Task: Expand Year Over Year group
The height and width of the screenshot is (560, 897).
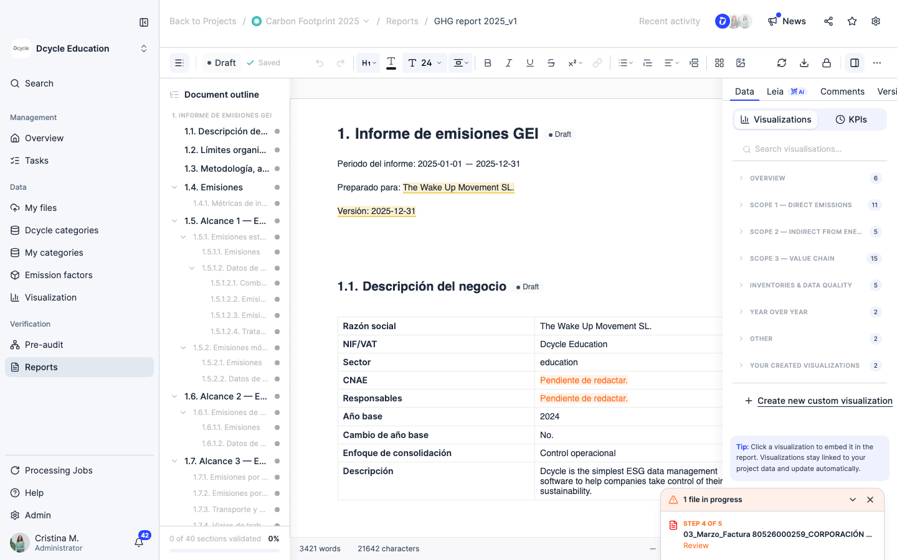Action: [x=810, y=312]
